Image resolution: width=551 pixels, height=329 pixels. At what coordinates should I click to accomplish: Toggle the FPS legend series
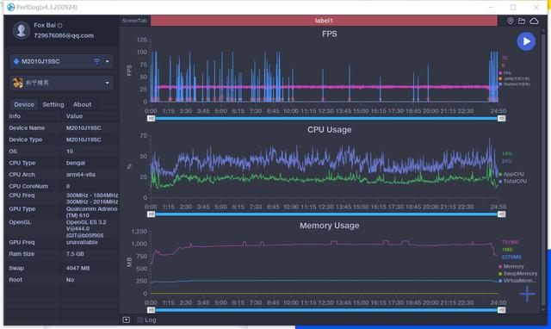pyautogui.click(x=505, y=72)
